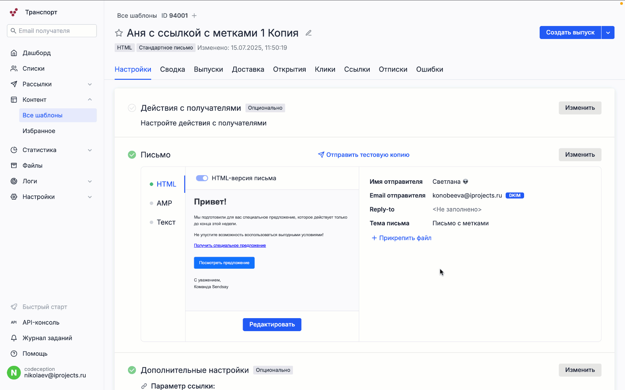Click Изменить for Дополнительные настройки
The width and height of the screenshot is (625, 390).
coord(580,370)
